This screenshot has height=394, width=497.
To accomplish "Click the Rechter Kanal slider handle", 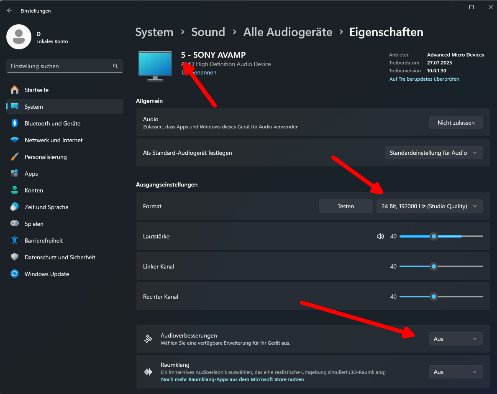I will [434, 297].
